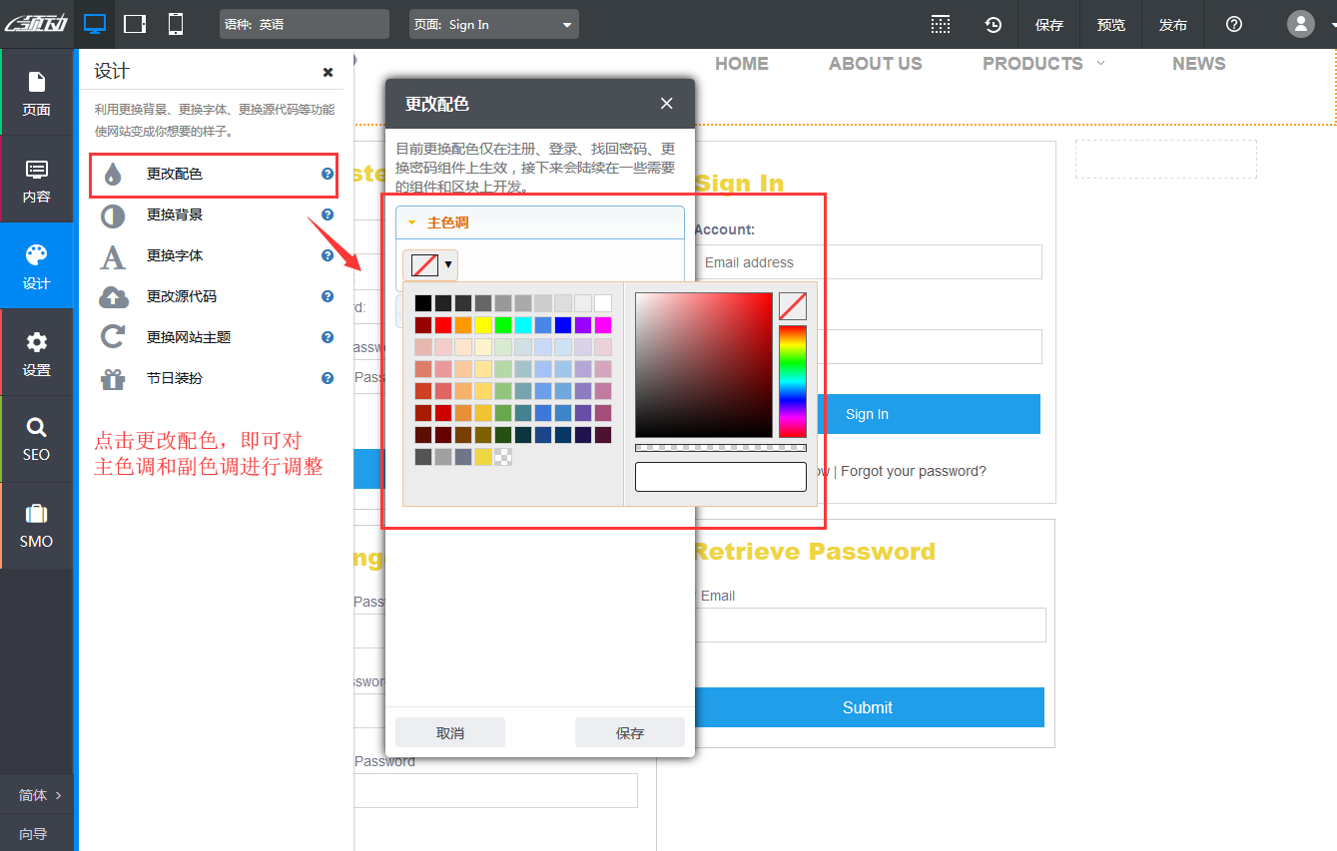
Task: Click the 保存 button in color dialog
Action: point(629,732)
